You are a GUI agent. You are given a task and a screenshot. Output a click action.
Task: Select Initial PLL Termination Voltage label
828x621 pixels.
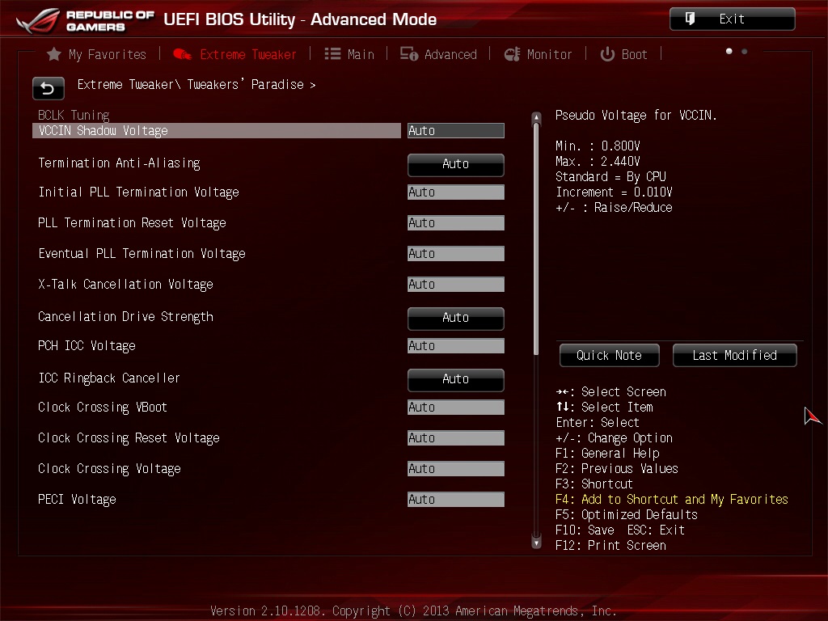tap(138, 192)
